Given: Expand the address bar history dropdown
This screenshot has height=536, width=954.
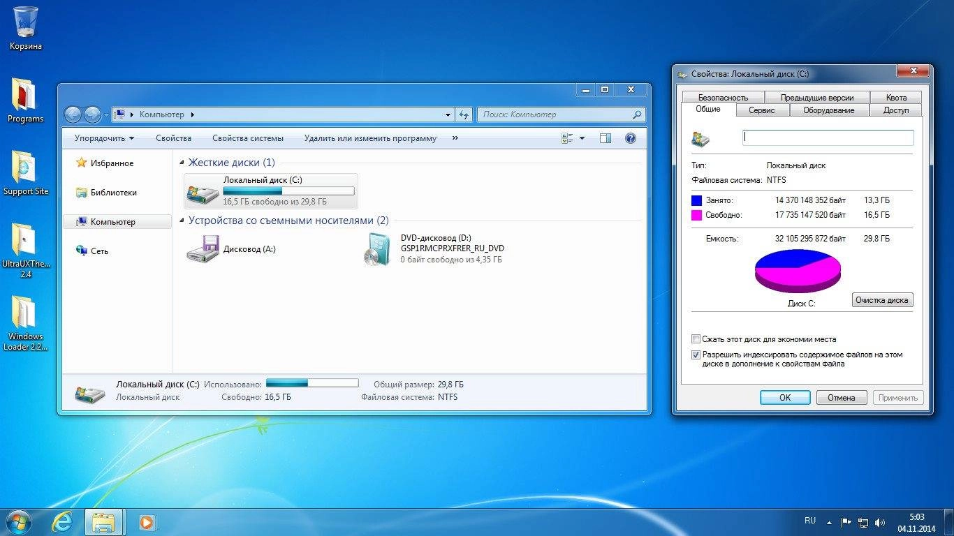Looking at the screenshot, I should tap(448, 114).
